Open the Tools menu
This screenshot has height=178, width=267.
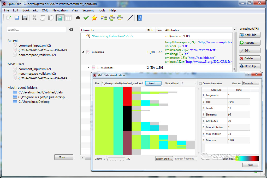point(102,10)
